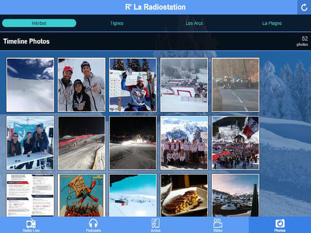Open the photo of people at the radio booth
This screenshot has width=311, height=233.
point(30,143)
